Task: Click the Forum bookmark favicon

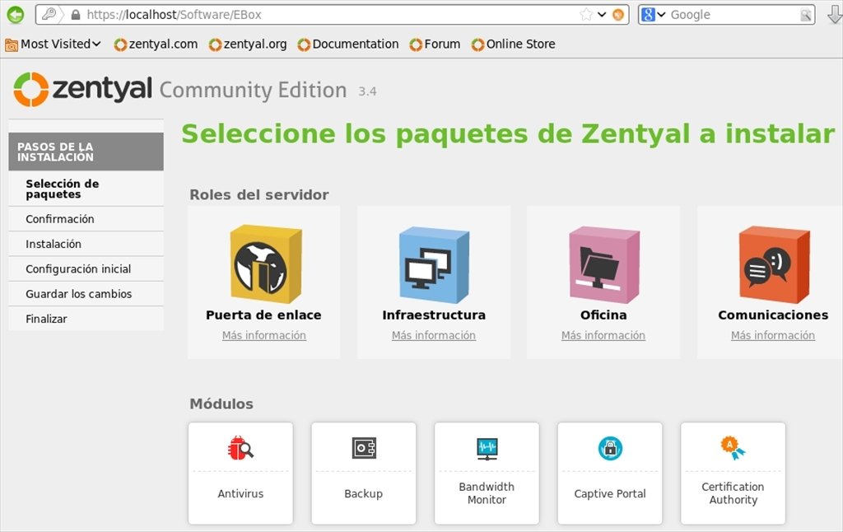Action: (x=416, y=44)
